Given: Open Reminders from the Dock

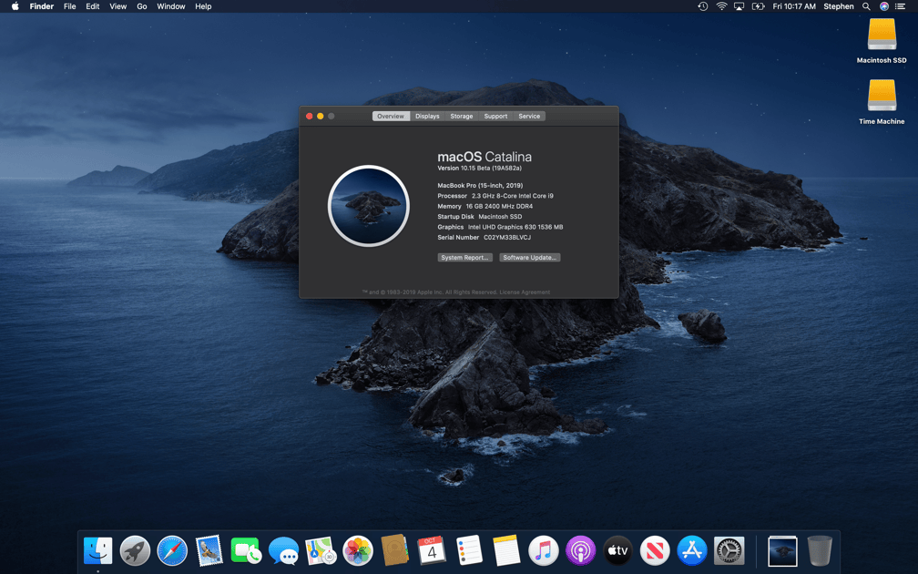Looking at the screenshot, I should coord(469,550).
